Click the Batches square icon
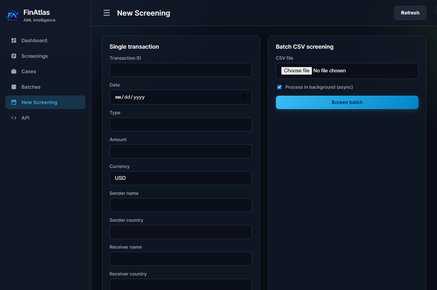 pos(14,87)
